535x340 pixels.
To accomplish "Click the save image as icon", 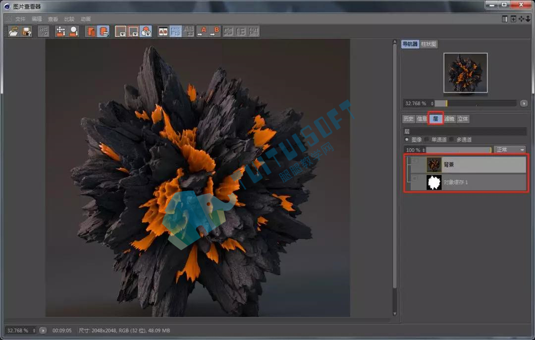I will coord(26,32).
